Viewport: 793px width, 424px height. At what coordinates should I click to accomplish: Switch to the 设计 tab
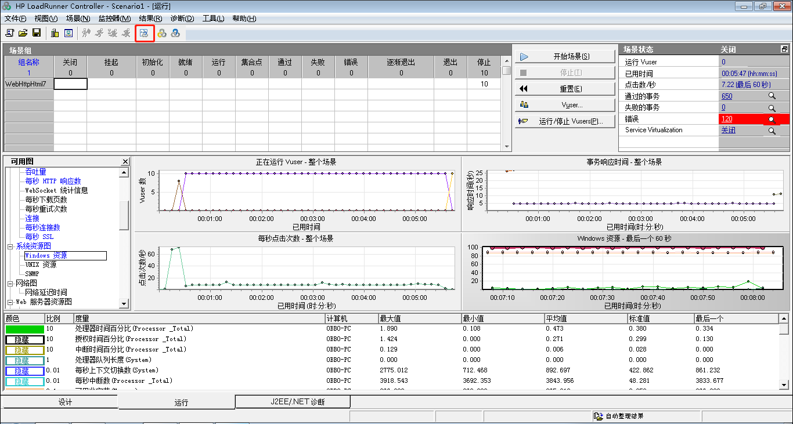click(x=65, y=402)
